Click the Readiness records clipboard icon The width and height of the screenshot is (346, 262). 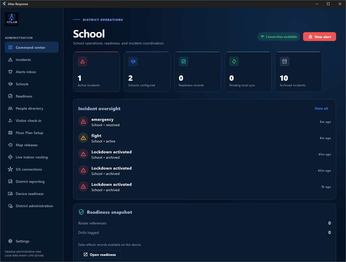click(184, 61)
